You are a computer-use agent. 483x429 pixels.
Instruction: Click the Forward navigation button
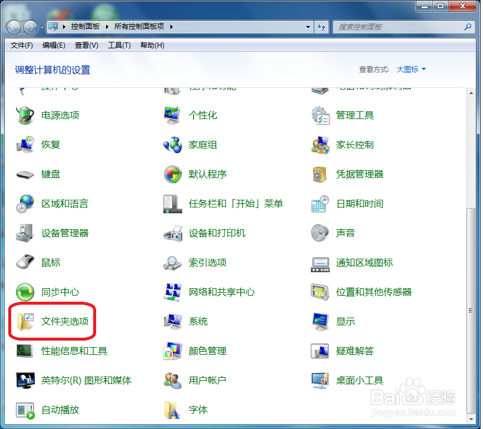(30, 27)
